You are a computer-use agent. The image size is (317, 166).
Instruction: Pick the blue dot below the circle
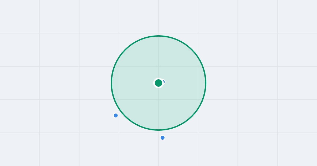[x=162, y=138]
